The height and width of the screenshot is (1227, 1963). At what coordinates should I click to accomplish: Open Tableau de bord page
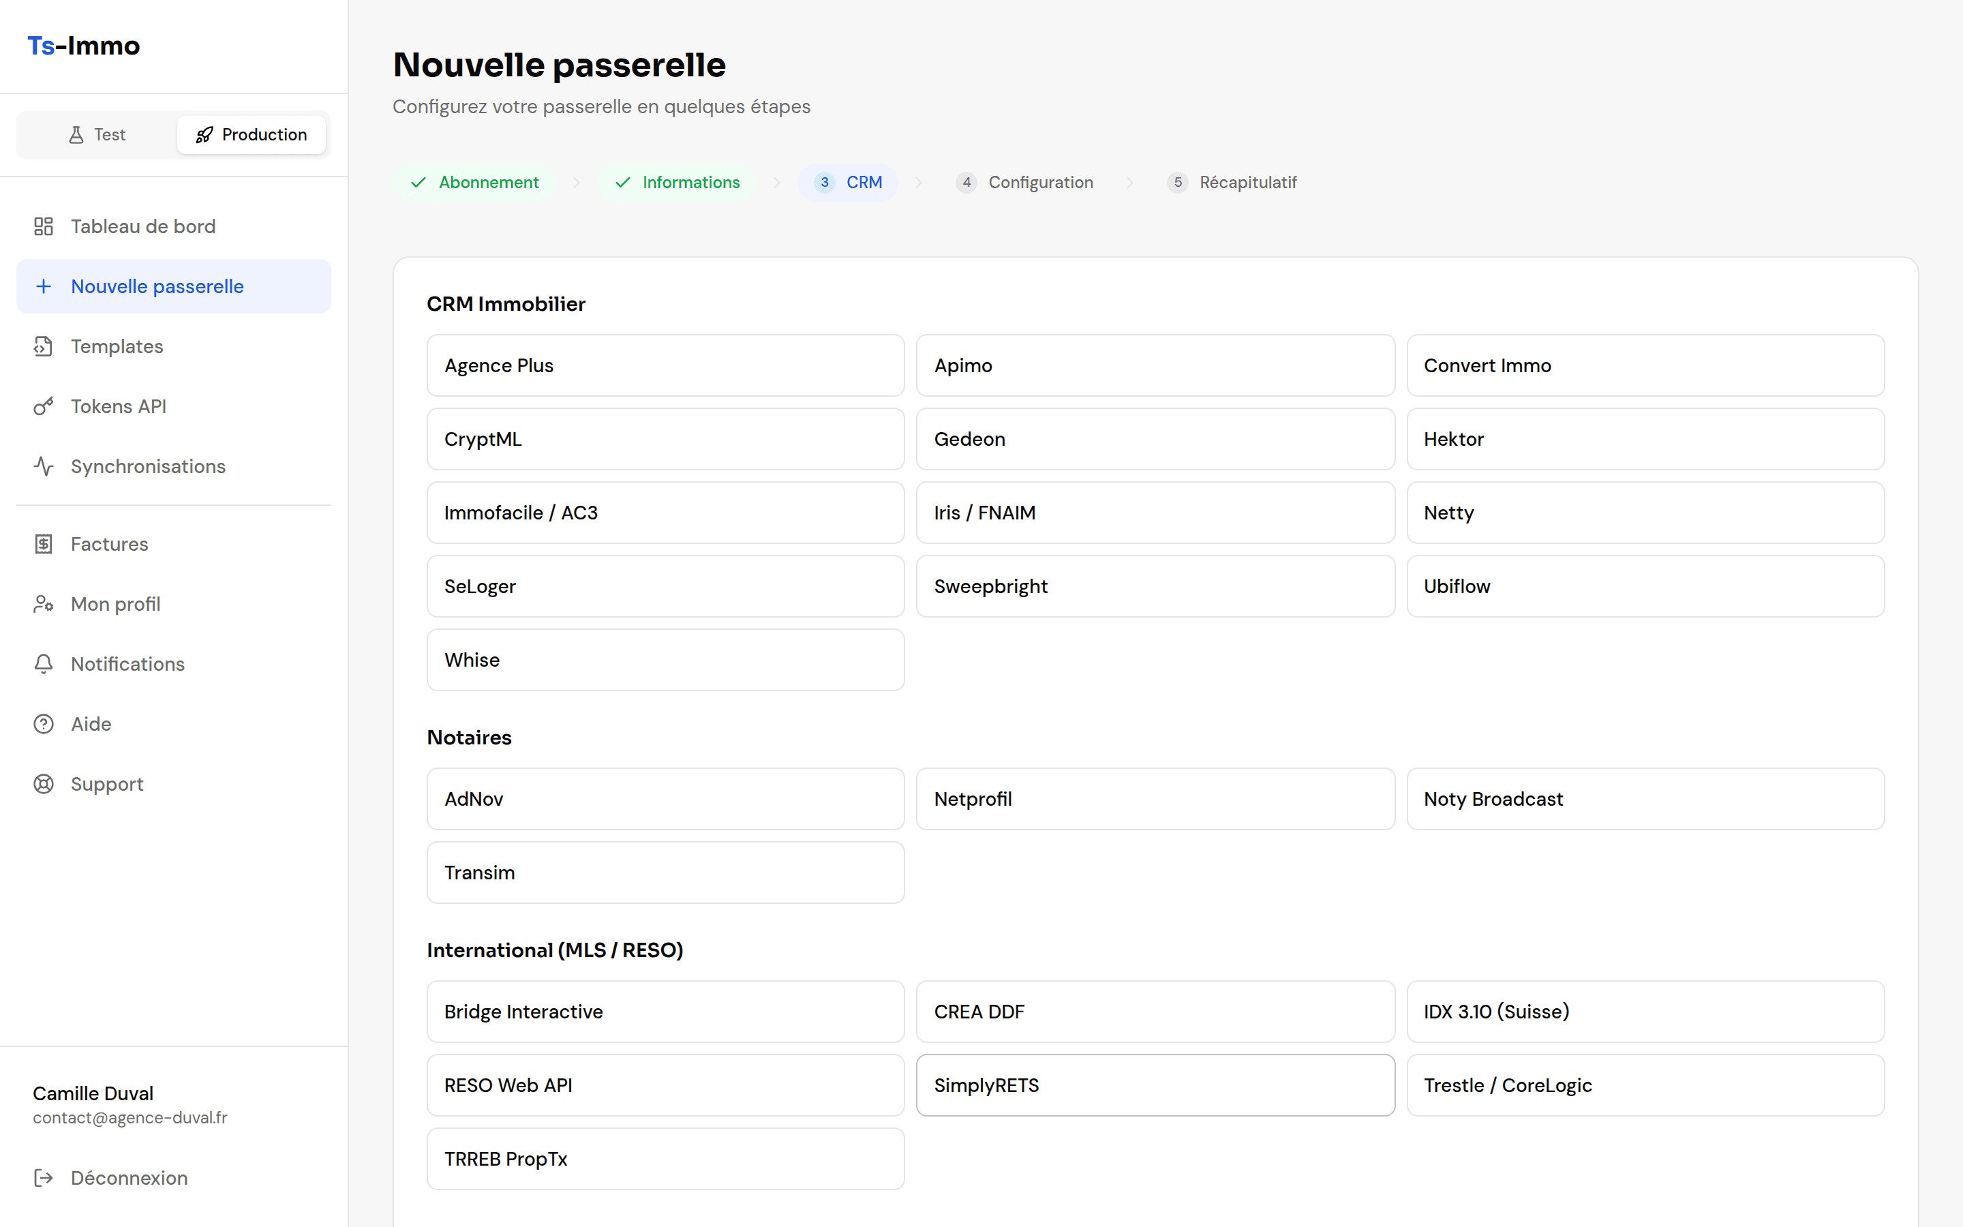click(x=174, y=226)
